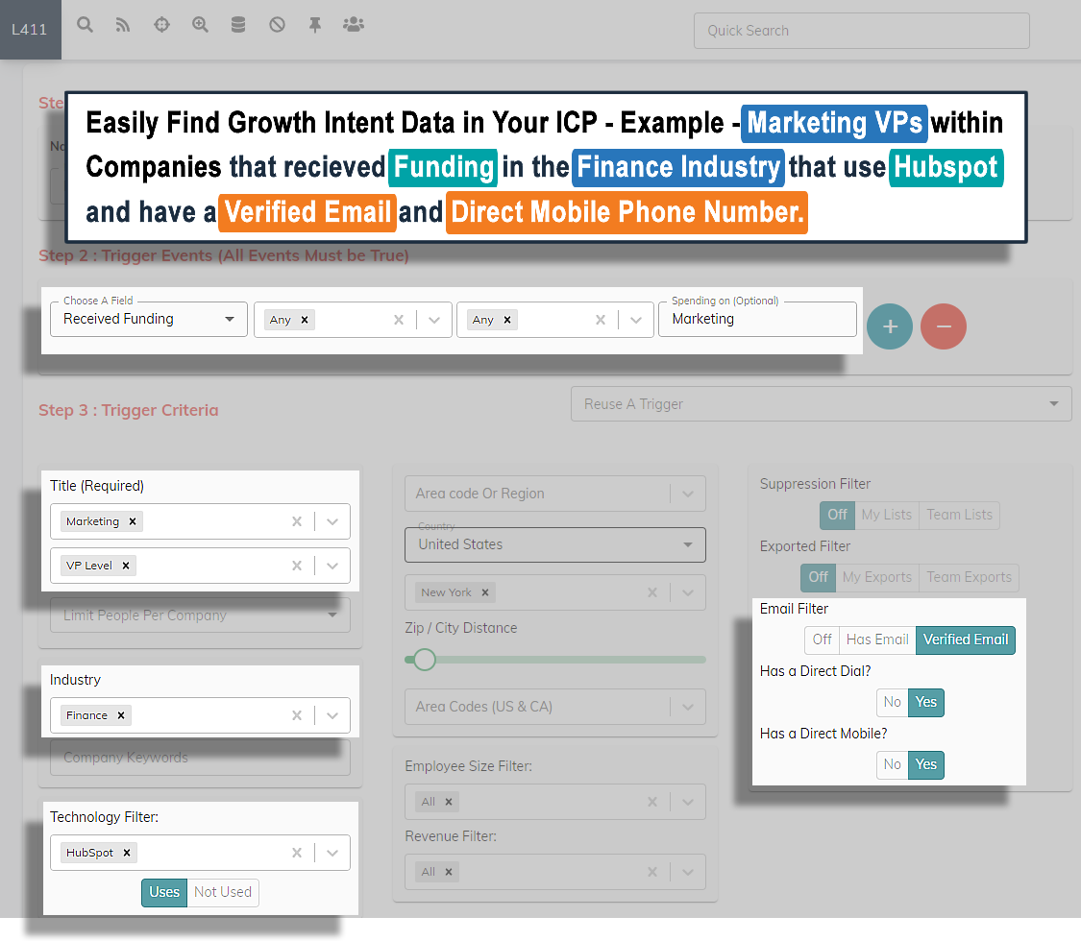Click the blocked circle icon
Image resolution: width=1081 pixels, height=941 pixels.
coord(277,25)
